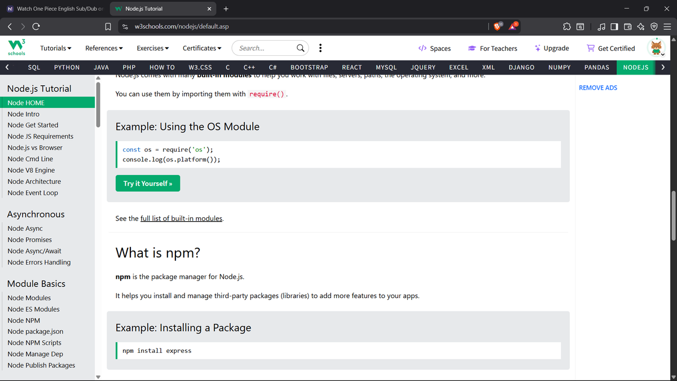Click the site information icon in address bar
This screenshot has height=381, width=677.
[126, 27]
